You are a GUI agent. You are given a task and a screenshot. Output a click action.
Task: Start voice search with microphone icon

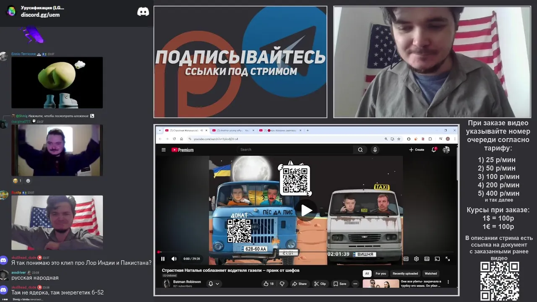375,150
